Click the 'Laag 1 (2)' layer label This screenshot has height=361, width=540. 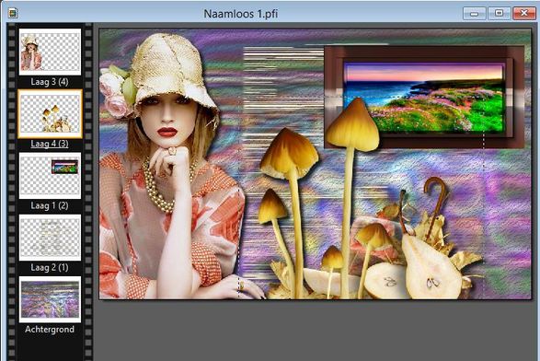click(x=50, y=205)
